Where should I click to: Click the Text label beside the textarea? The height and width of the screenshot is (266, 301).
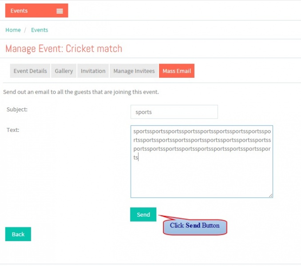(13, 130)
